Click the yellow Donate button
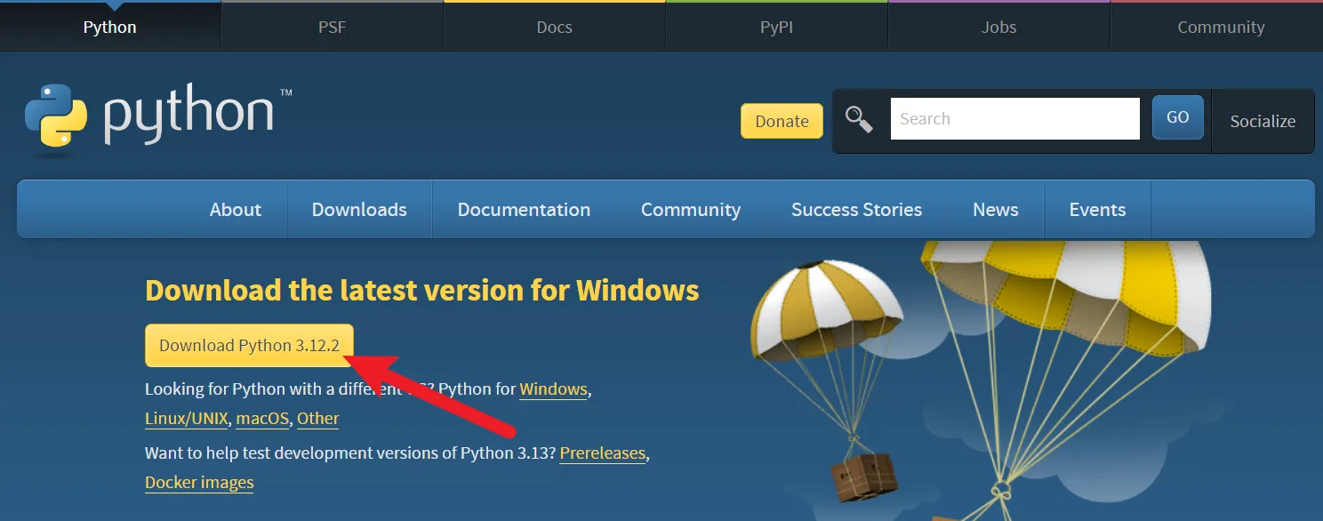This screenshot has width=1323, height=521. 782,121
